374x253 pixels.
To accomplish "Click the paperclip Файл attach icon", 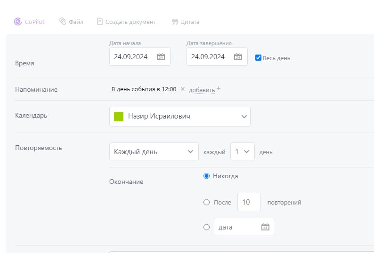I will (x=63, y=22).
